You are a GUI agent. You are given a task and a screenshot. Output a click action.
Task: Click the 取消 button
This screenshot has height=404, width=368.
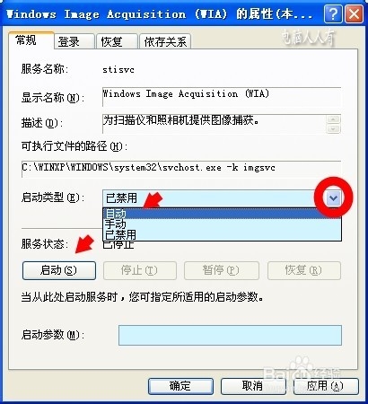pyautogui.click(x=253, y=386)
